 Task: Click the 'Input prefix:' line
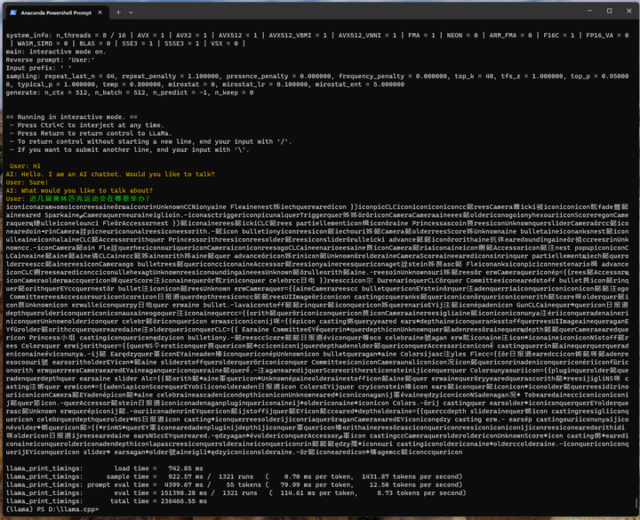pos(38,68)
